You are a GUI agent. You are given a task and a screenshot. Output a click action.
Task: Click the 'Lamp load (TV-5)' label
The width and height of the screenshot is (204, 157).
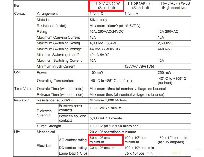(x=73, y=154)
